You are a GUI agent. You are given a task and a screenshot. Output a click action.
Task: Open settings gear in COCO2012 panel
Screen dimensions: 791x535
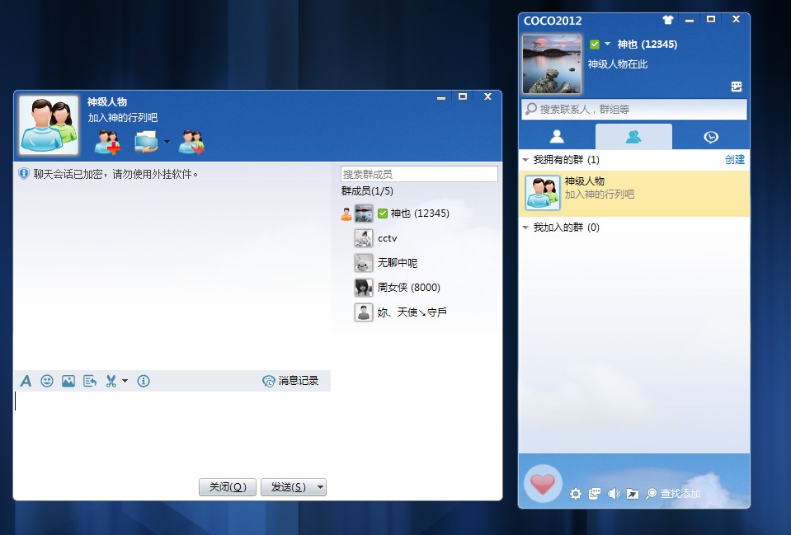coord(576,494)
